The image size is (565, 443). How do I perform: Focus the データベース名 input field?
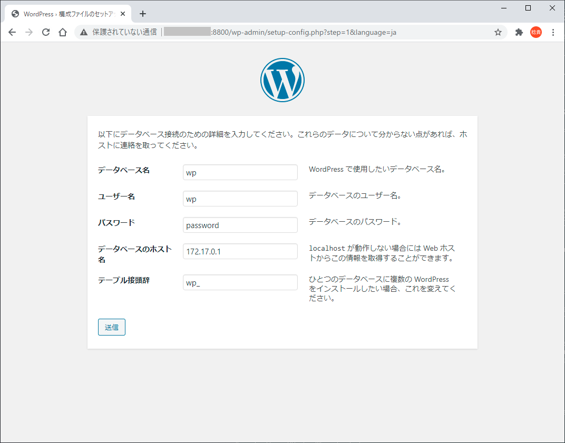click(240, 172)
